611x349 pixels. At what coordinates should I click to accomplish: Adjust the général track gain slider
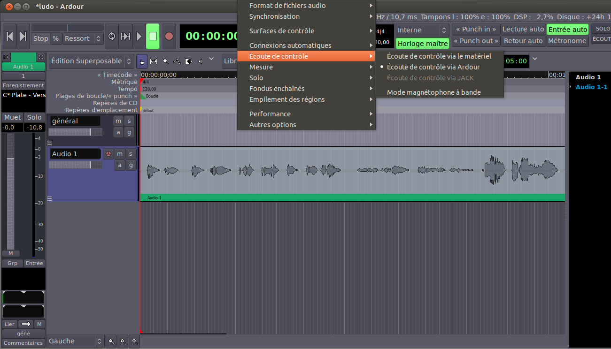tap(75, 132)
